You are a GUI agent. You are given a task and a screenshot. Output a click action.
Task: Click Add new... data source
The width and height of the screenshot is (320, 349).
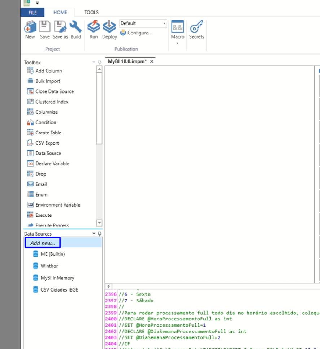[x=43, y=243]
